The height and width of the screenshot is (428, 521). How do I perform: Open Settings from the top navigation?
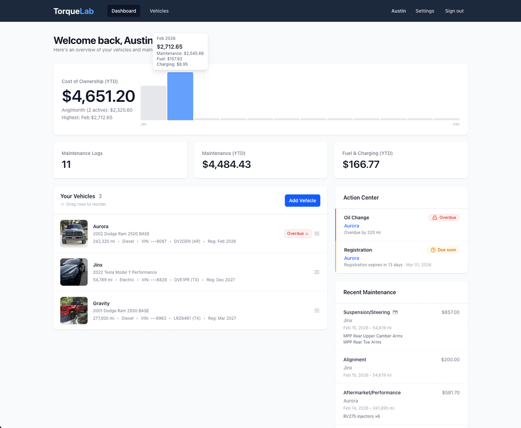point(425,11)
